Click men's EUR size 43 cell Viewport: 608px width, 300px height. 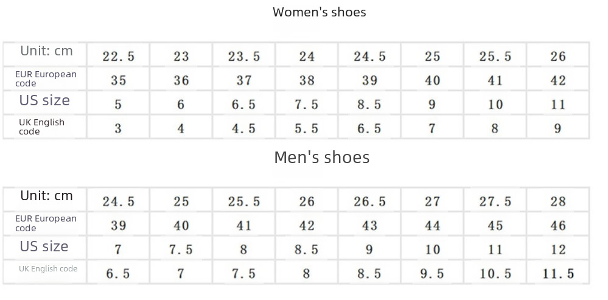(369, 226)
